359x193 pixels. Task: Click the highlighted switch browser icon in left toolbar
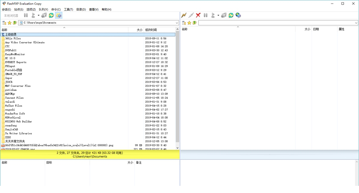coord(59,15)
